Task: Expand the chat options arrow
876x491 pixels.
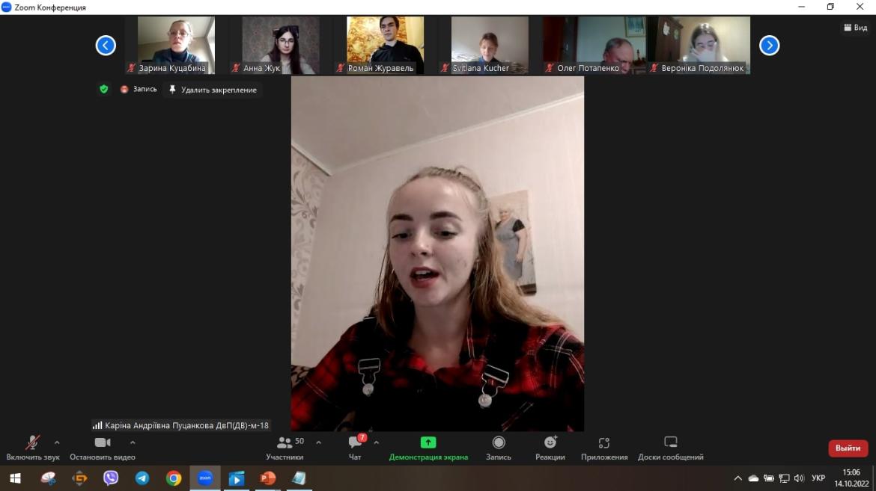Action: point(376,442)
